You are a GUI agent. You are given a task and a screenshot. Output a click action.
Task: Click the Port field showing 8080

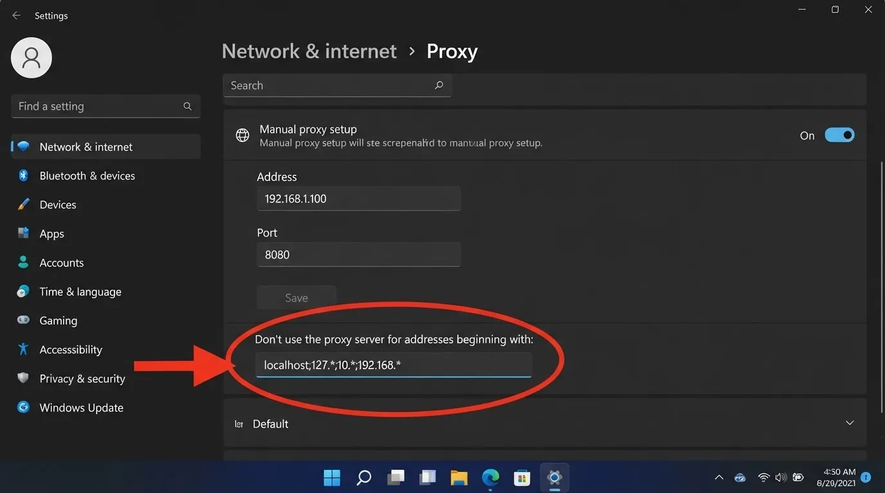[x=358, y=254]
